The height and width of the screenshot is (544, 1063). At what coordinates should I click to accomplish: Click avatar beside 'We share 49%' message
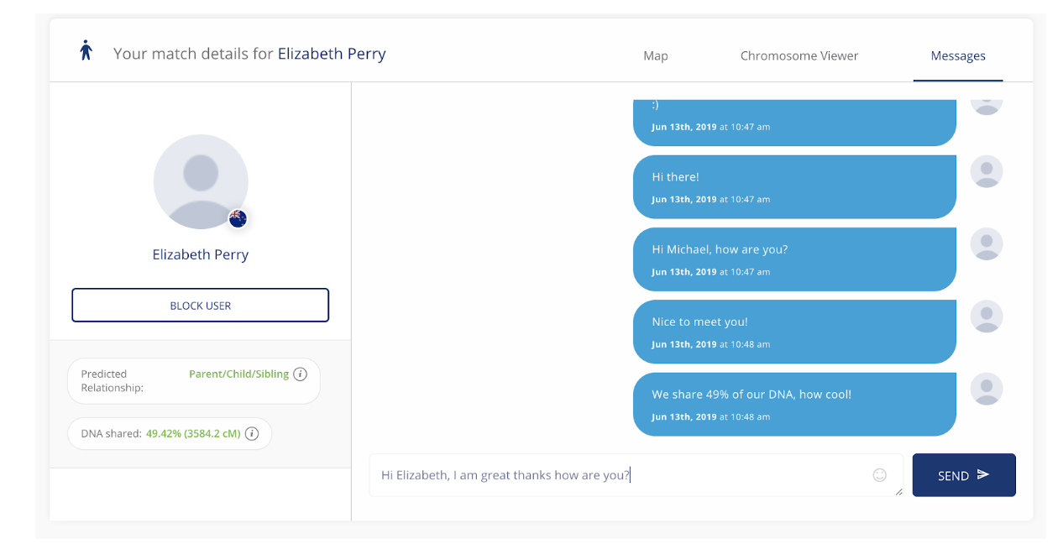coord(987,389)
